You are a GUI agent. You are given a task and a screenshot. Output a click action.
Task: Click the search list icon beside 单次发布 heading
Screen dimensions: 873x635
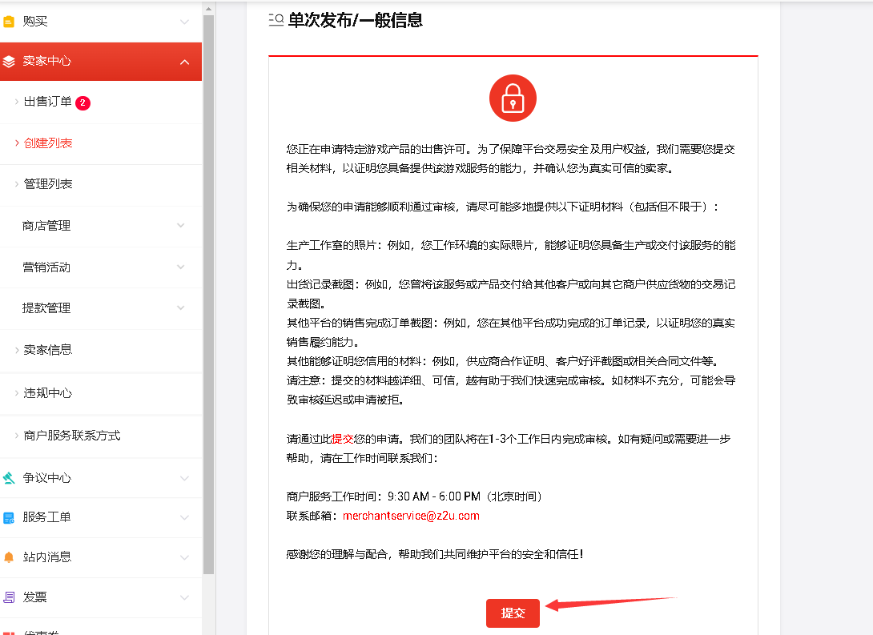pyautogui.click(x=276, y=21)
